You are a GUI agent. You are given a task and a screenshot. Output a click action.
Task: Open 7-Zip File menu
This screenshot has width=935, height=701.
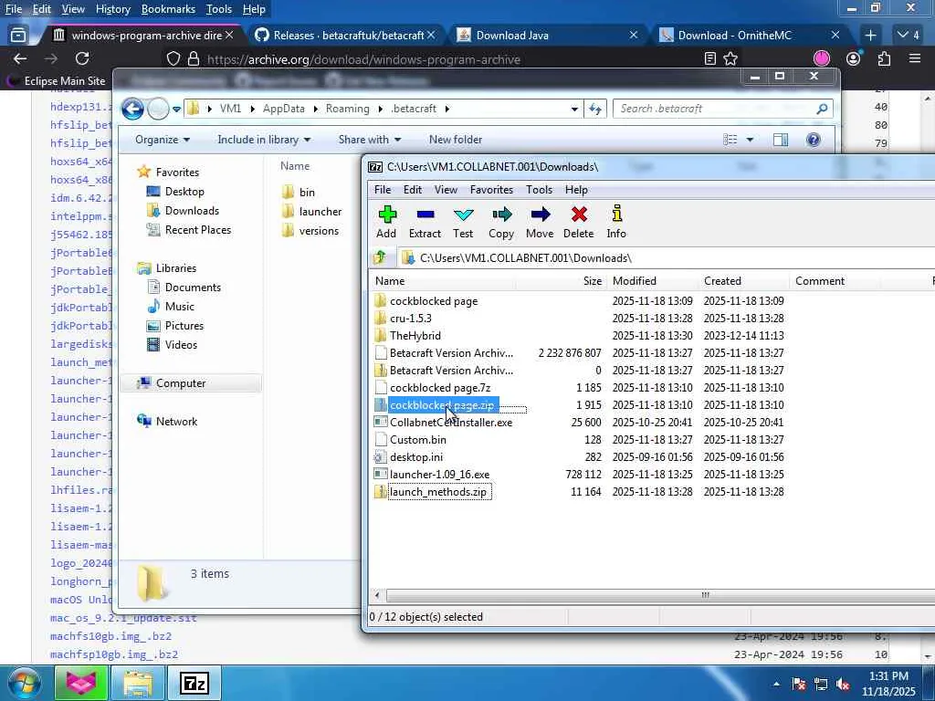(383, 190)
